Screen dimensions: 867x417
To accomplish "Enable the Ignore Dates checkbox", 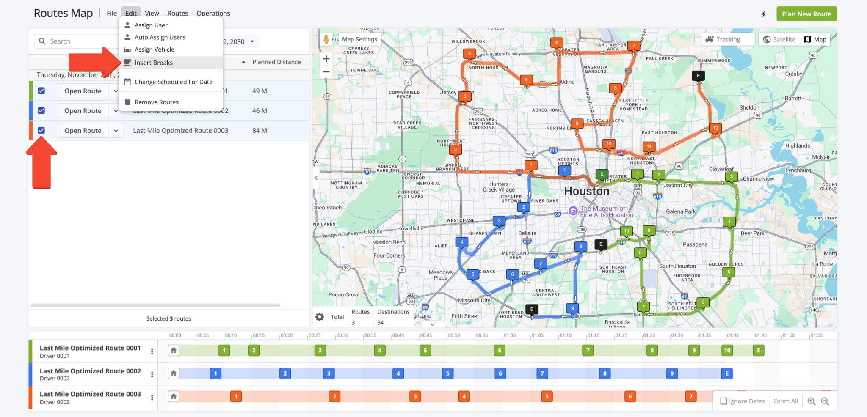I will 724,401.
